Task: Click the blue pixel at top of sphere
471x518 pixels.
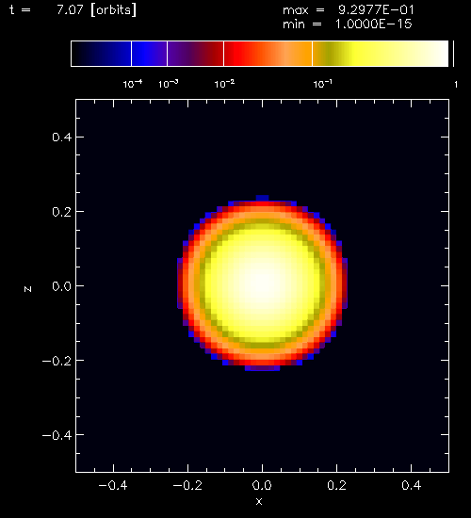Action: coord(263,198)
